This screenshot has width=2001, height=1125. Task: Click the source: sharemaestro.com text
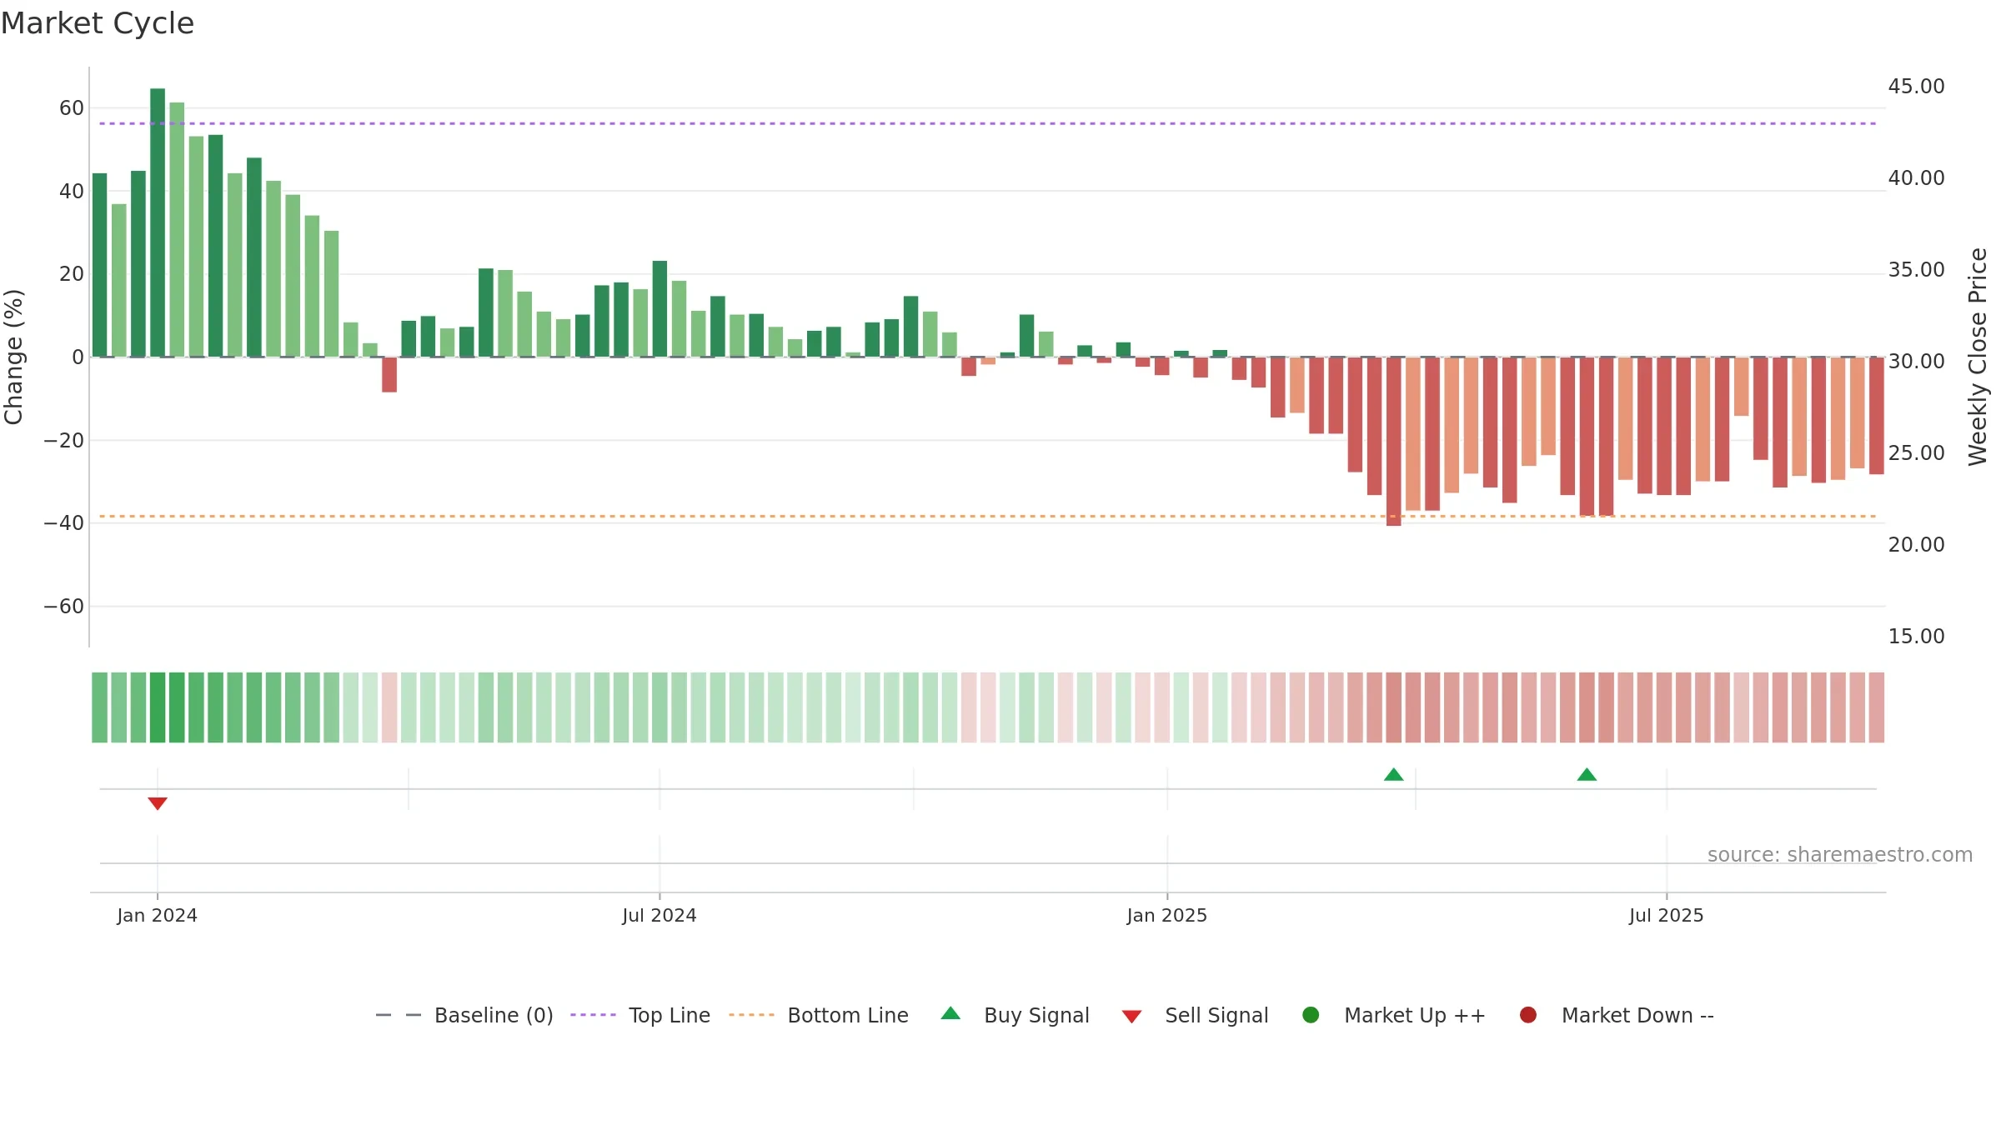(x=1840, y=855)
